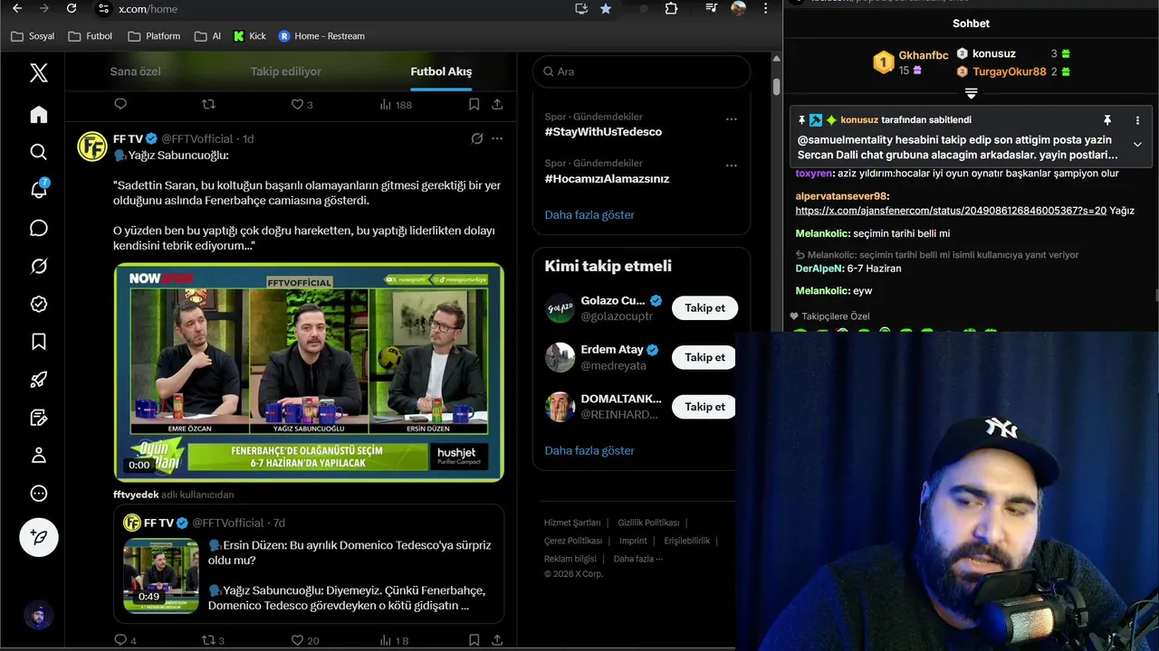Open Sosyal bookmarks folder

click(x=33, y=36)
